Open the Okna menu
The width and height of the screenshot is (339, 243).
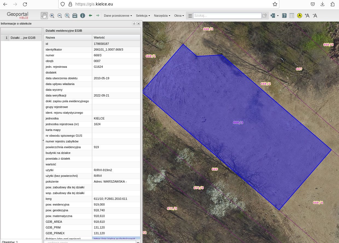(x=179, y=16)
